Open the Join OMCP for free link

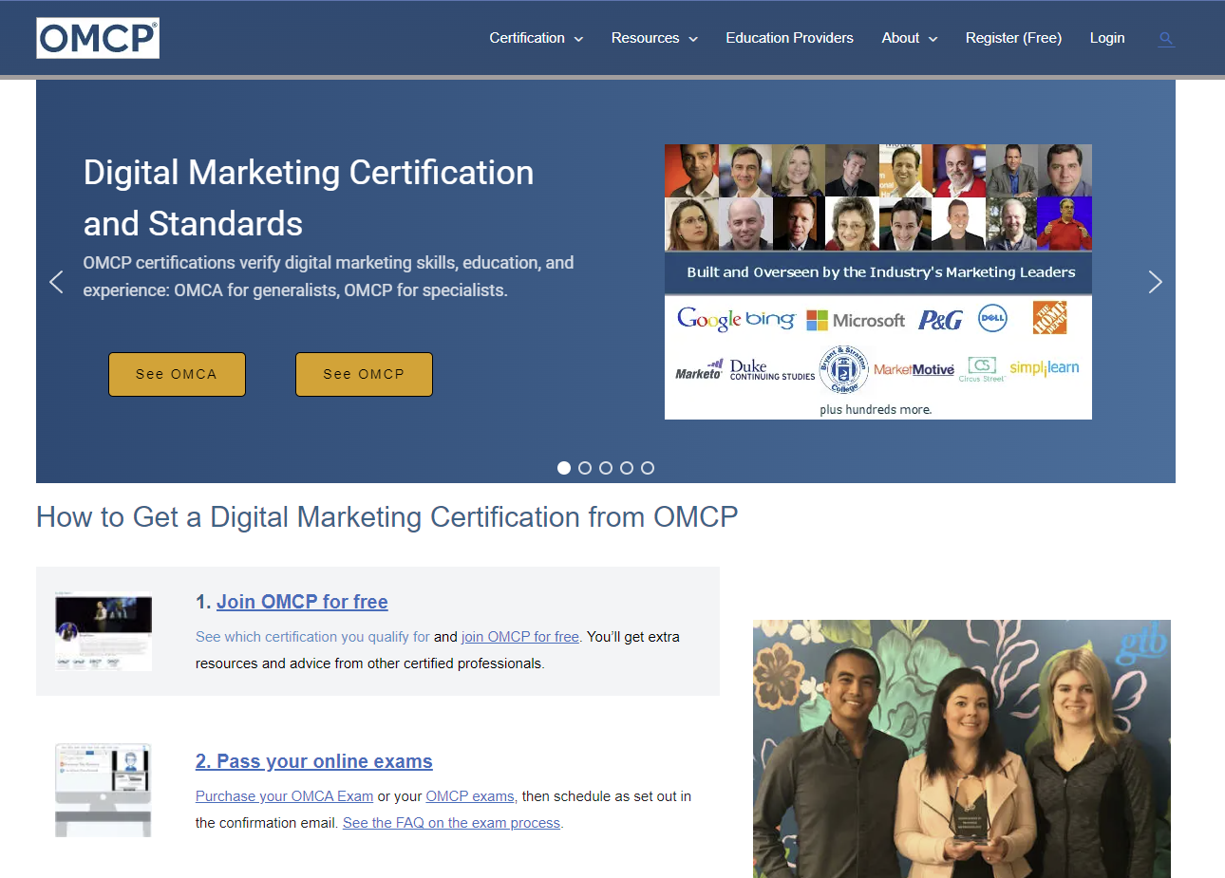(302, 601)
